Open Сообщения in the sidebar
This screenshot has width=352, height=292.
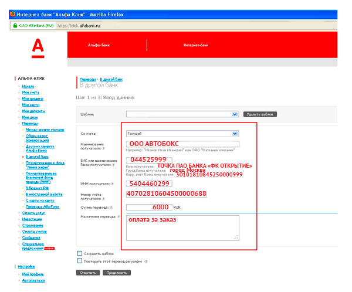tap(31, 237)
